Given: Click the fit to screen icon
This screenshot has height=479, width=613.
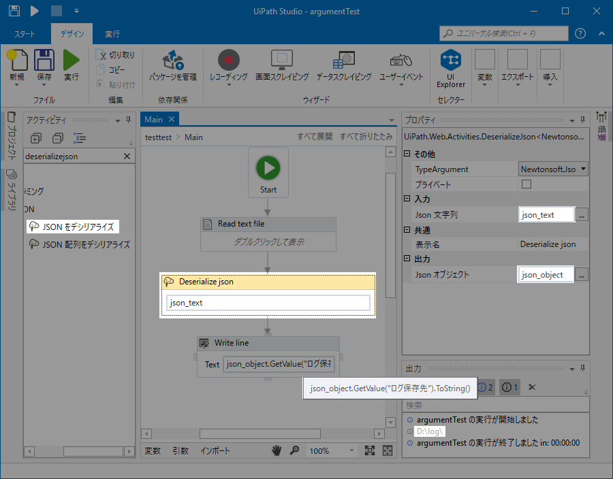Looking at the screenshot, I should pyautogui.click(x=369, y=451).
